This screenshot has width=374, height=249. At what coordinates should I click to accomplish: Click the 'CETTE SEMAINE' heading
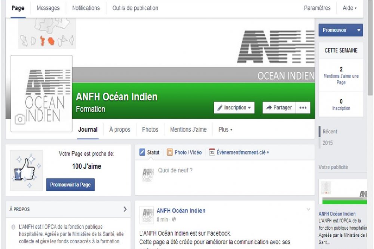341,50
